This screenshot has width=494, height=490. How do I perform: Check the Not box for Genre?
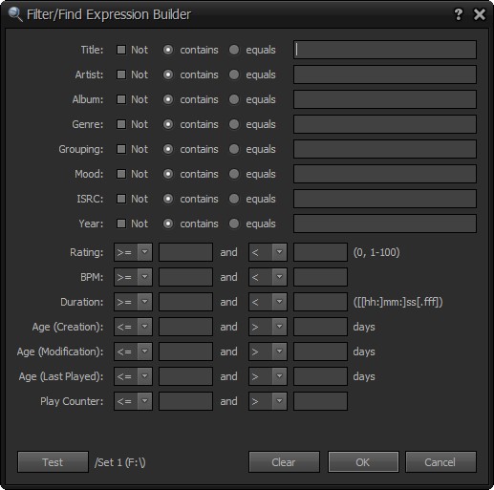(x=121, y=124)
